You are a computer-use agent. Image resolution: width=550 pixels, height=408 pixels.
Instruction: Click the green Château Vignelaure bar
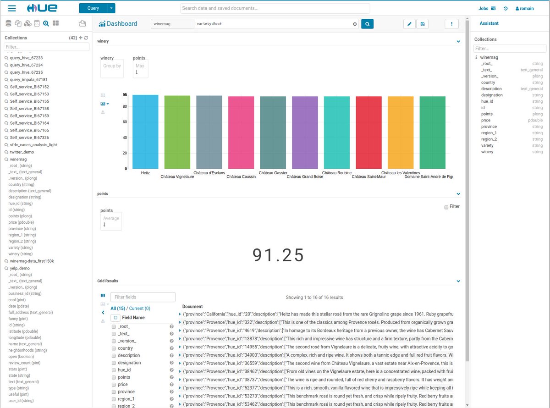pos(177,132)
